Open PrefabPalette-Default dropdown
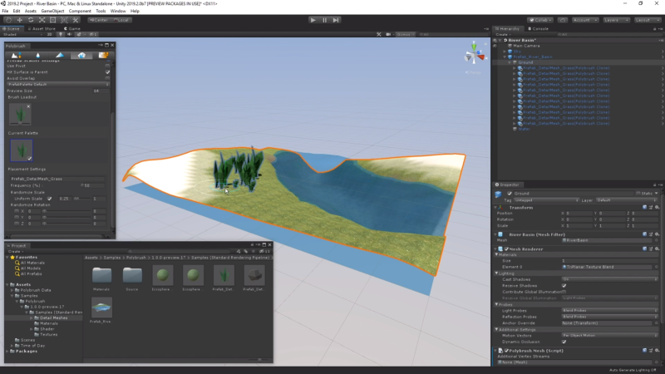665x374 pixels. click(x=58, y=85)
